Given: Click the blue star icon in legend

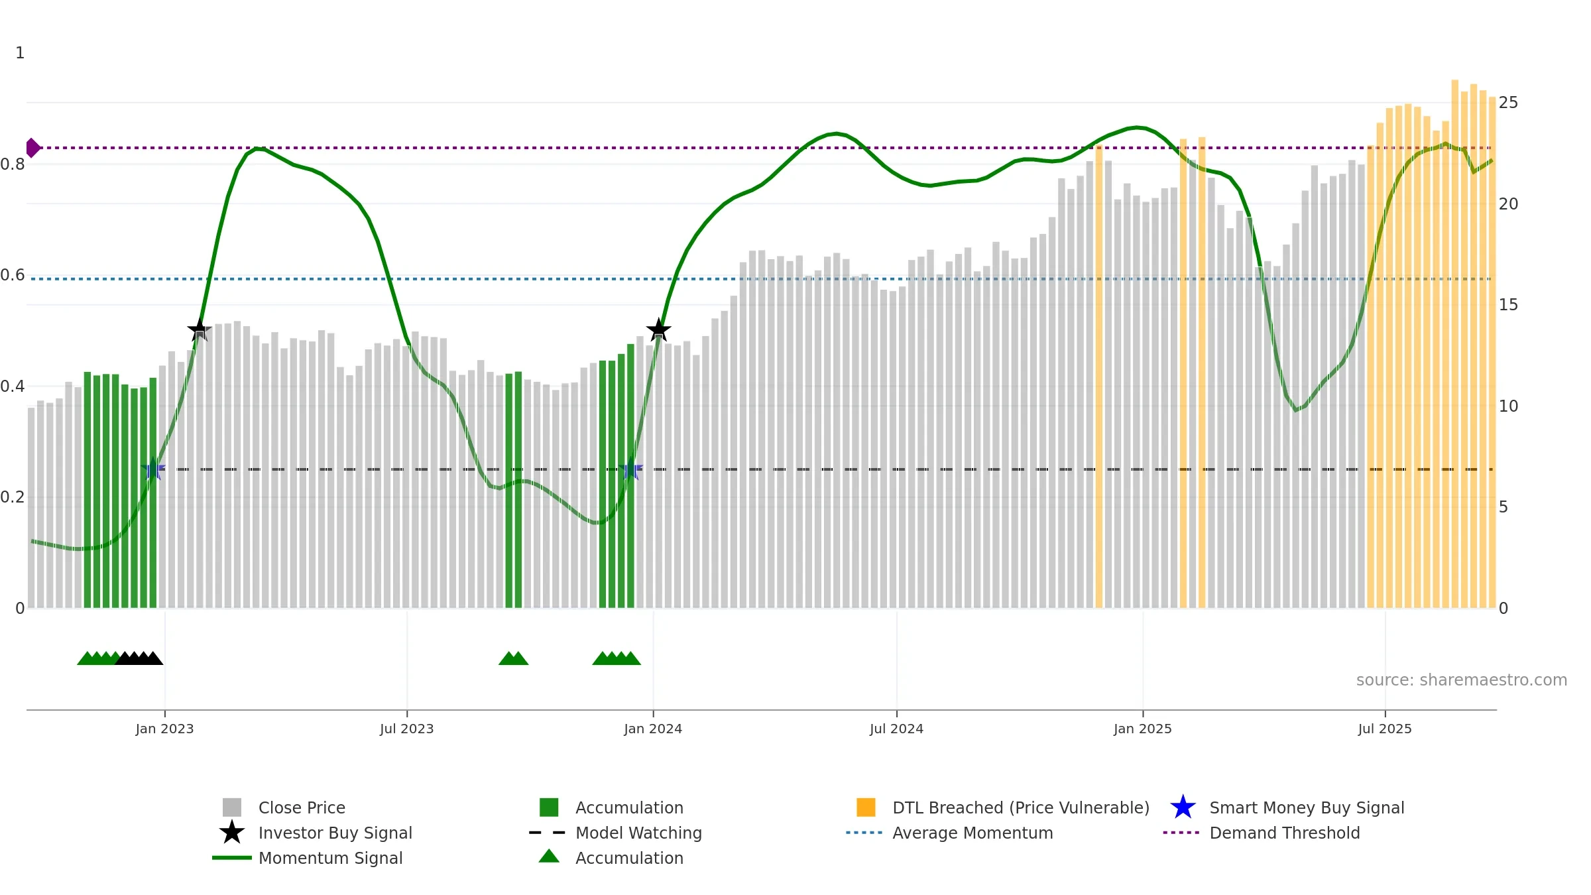Looking at the screenshot, I should (1183, 807).
